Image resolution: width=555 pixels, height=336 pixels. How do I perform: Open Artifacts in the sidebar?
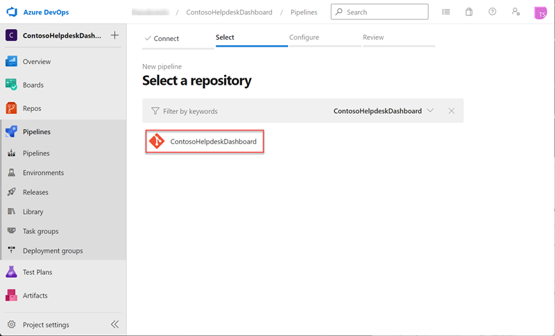pos(35,295)
